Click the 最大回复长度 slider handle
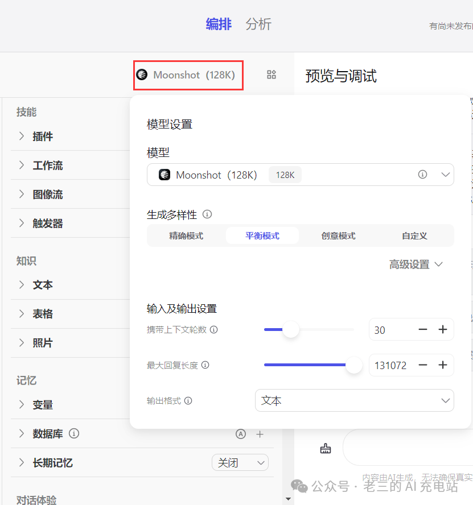Viewport: 473px width, 505px height. pos(353,365)
